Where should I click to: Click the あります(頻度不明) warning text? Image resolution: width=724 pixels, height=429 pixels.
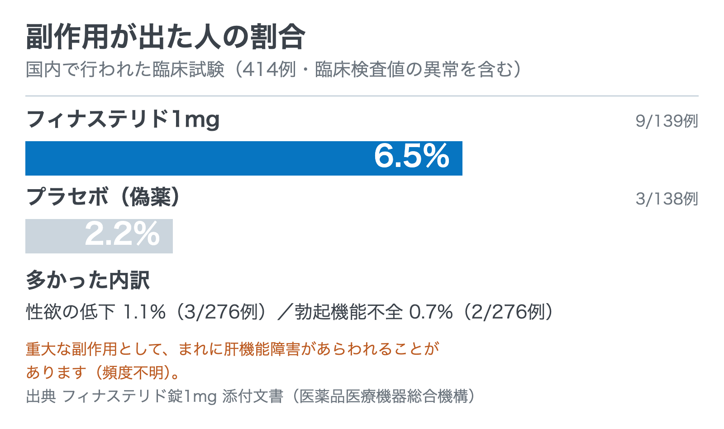[104, 372]
